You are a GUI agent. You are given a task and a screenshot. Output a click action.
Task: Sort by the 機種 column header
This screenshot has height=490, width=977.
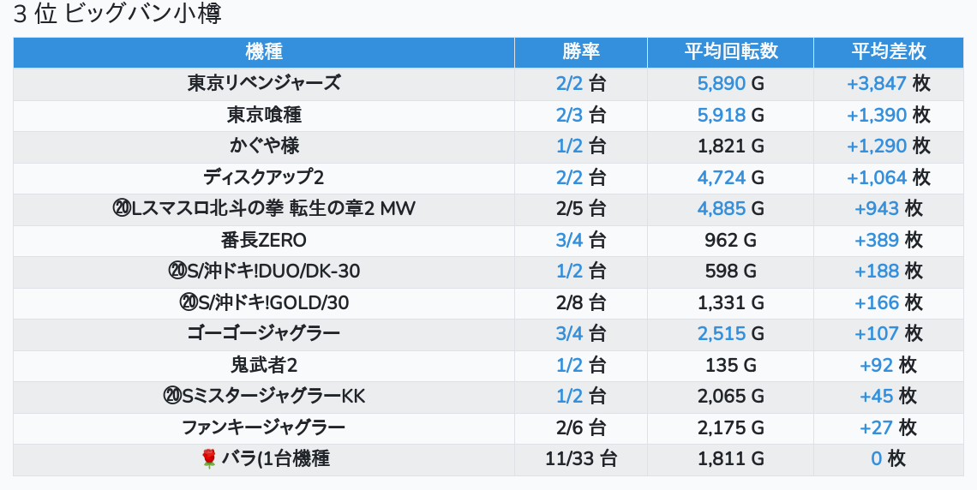[x=263, y=52]
